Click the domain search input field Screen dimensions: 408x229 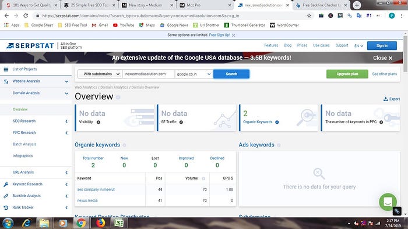pyautogui.click(x=148, y=74)
